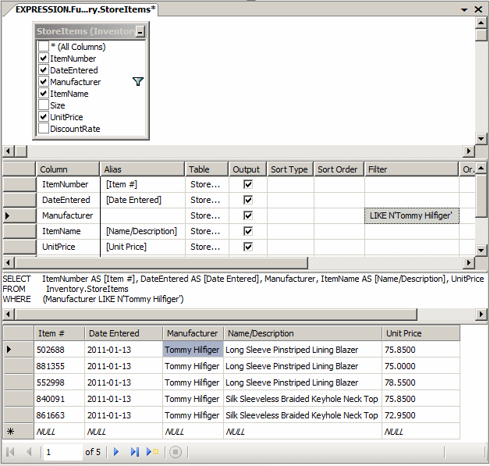
Task: Uncheck DateEntered in the StoreItems table
Action: point(44,70)
